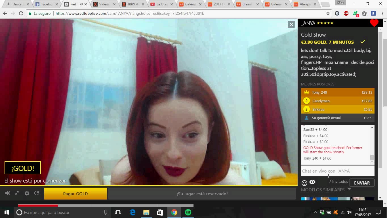Close the video with the X icon

click(x=291, y=24)
